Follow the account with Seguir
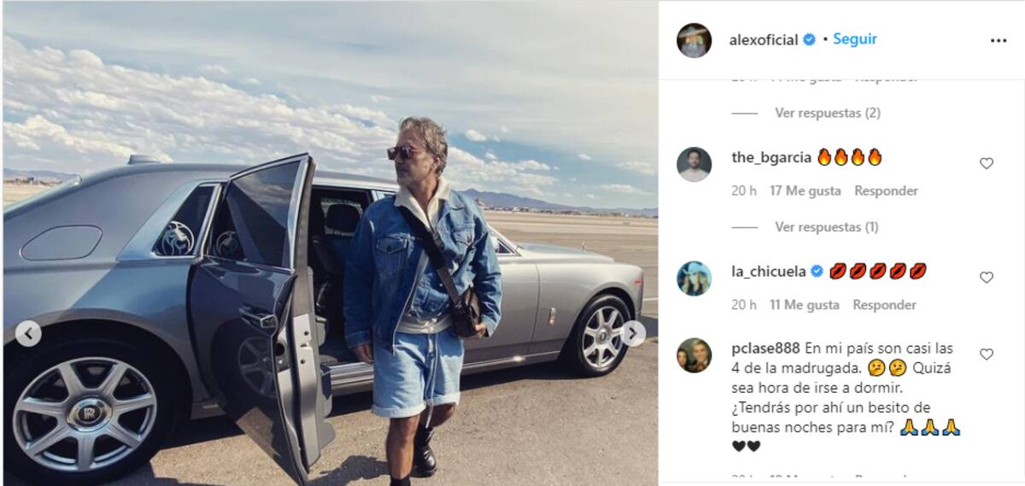Screen dimensions: 1025x486 click(855, 39)
